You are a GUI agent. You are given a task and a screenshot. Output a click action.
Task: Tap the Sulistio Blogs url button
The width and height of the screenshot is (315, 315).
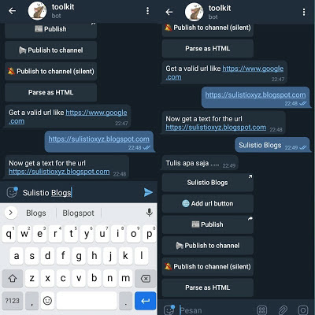coord(208,183)
